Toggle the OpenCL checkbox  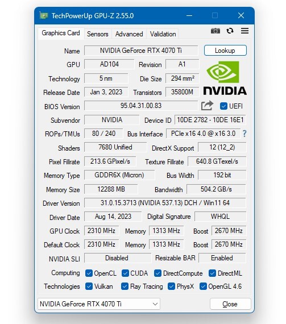[x=89, y=273]
